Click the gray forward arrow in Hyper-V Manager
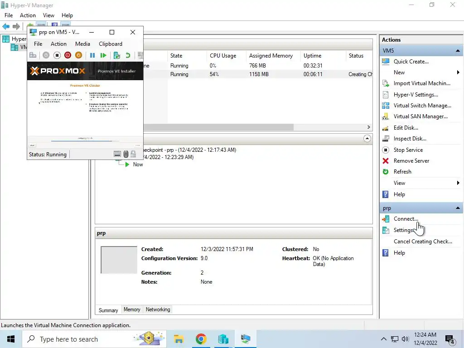464x348 pixels. tap(16, 26)
